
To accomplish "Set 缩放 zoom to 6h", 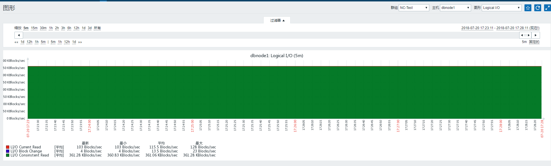I will coord(69,28).
